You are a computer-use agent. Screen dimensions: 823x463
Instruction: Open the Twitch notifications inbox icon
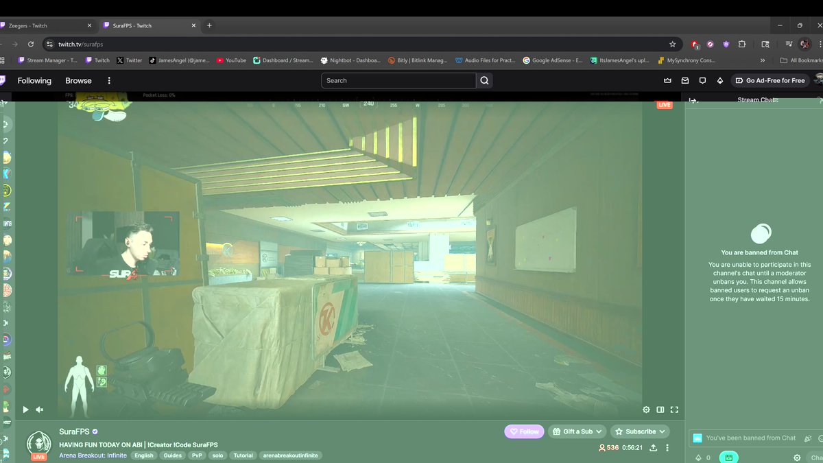point(684,80)
